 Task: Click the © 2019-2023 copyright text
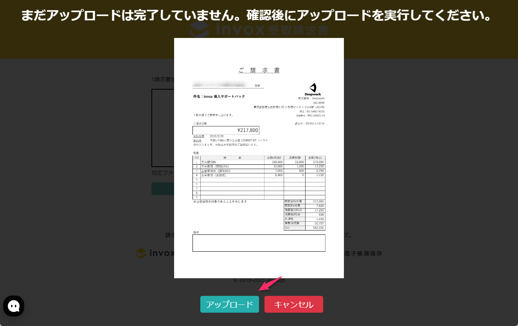click(242, 280)
